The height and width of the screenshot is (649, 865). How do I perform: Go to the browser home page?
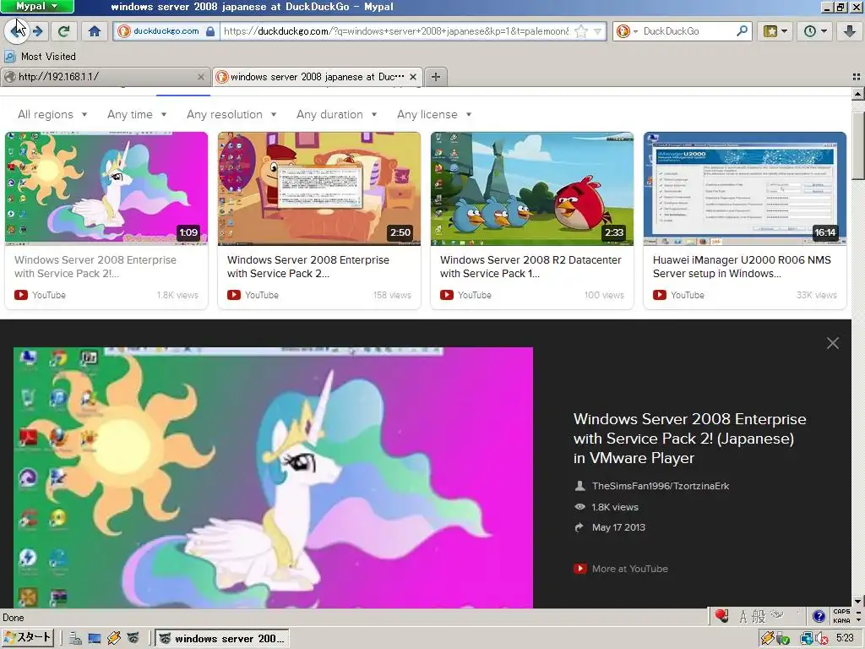95,31
